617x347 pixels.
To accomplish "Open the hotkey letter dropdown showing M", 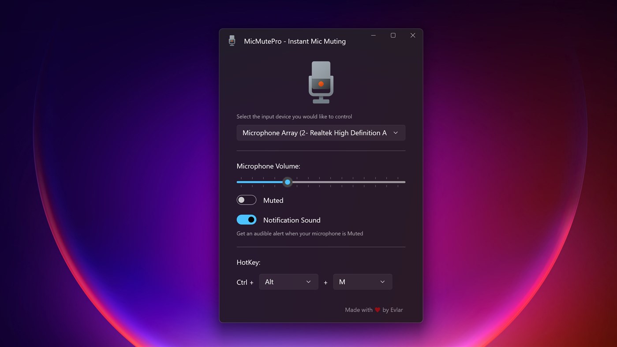I will pos(363,281).
